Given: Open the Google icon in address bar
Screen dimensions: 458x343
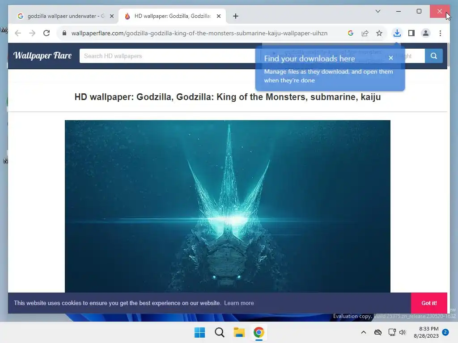Looking at the screenshot, I should [351, 33].
